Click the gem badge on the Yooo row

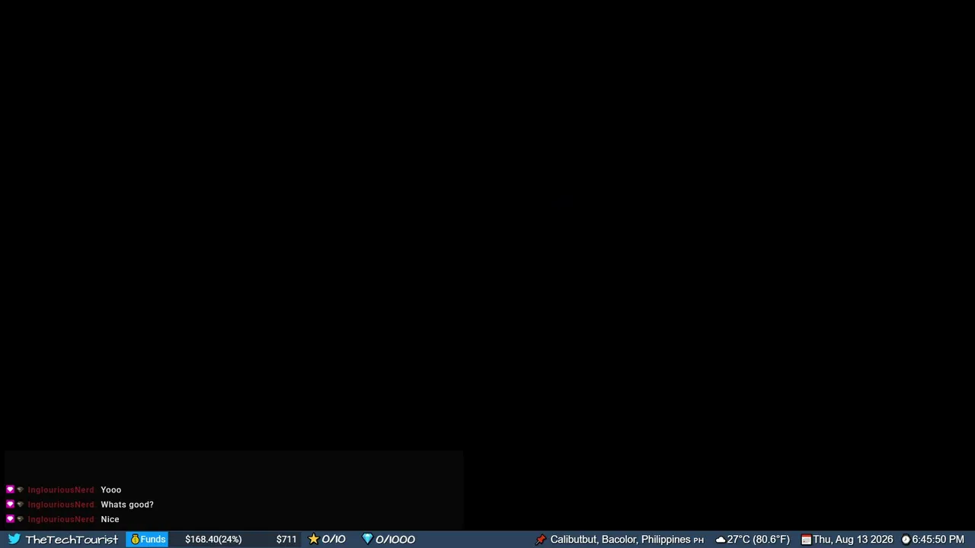pos(21,490)
